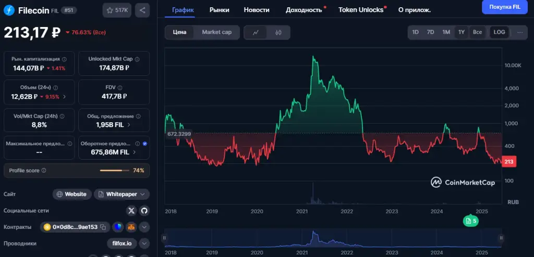Open the share icon button
This screenshot has width=534, height=257.
pos(142,10)
